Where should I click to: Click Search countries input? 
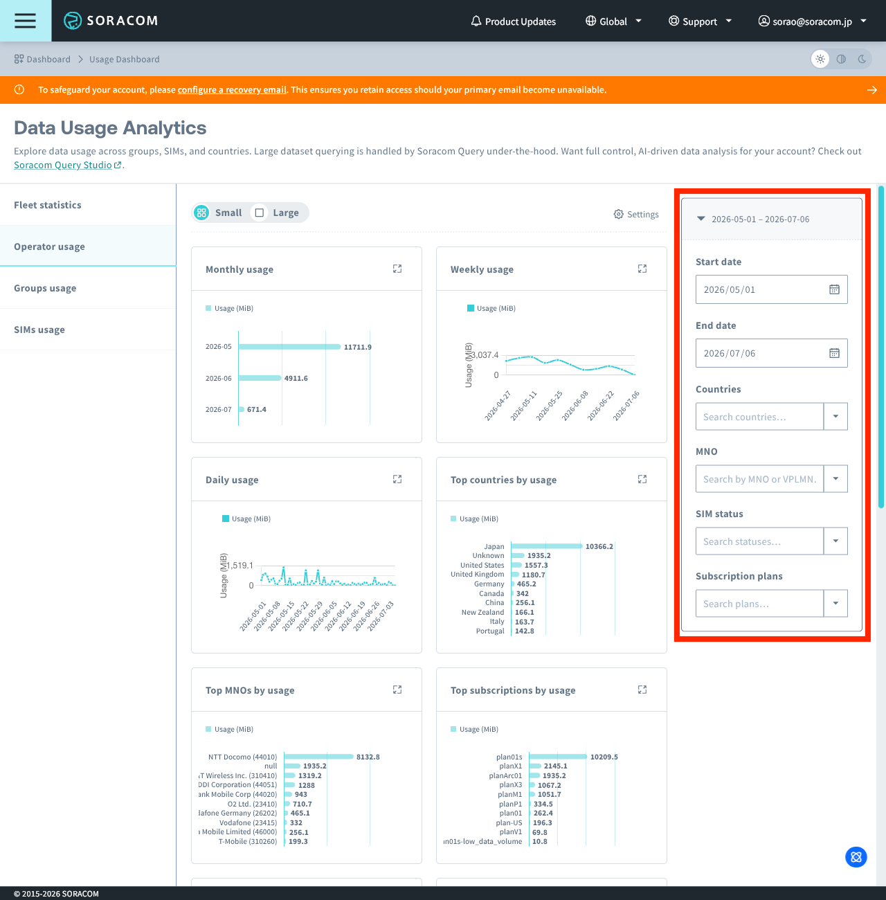pyautogui.click(x=759, y=417)
